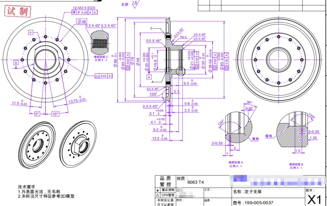Select the star symbol beside 重点控制
The width and height of the screenshot is (327, 206).
point(158,190)
